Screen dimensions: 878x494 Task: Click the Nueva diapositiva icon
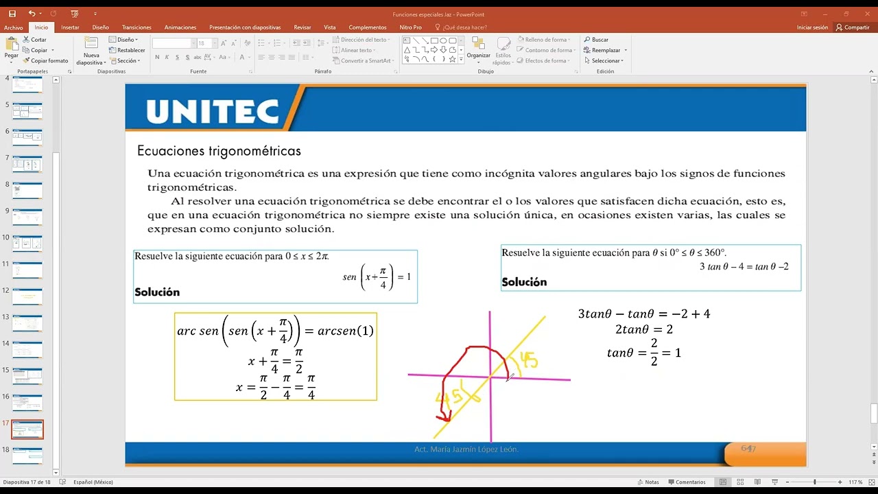click(91, 43)
